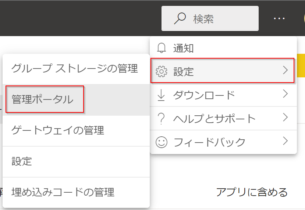The image size is (305, 210).
Task: Click the question mark help icon
Action: coord(161,119)
